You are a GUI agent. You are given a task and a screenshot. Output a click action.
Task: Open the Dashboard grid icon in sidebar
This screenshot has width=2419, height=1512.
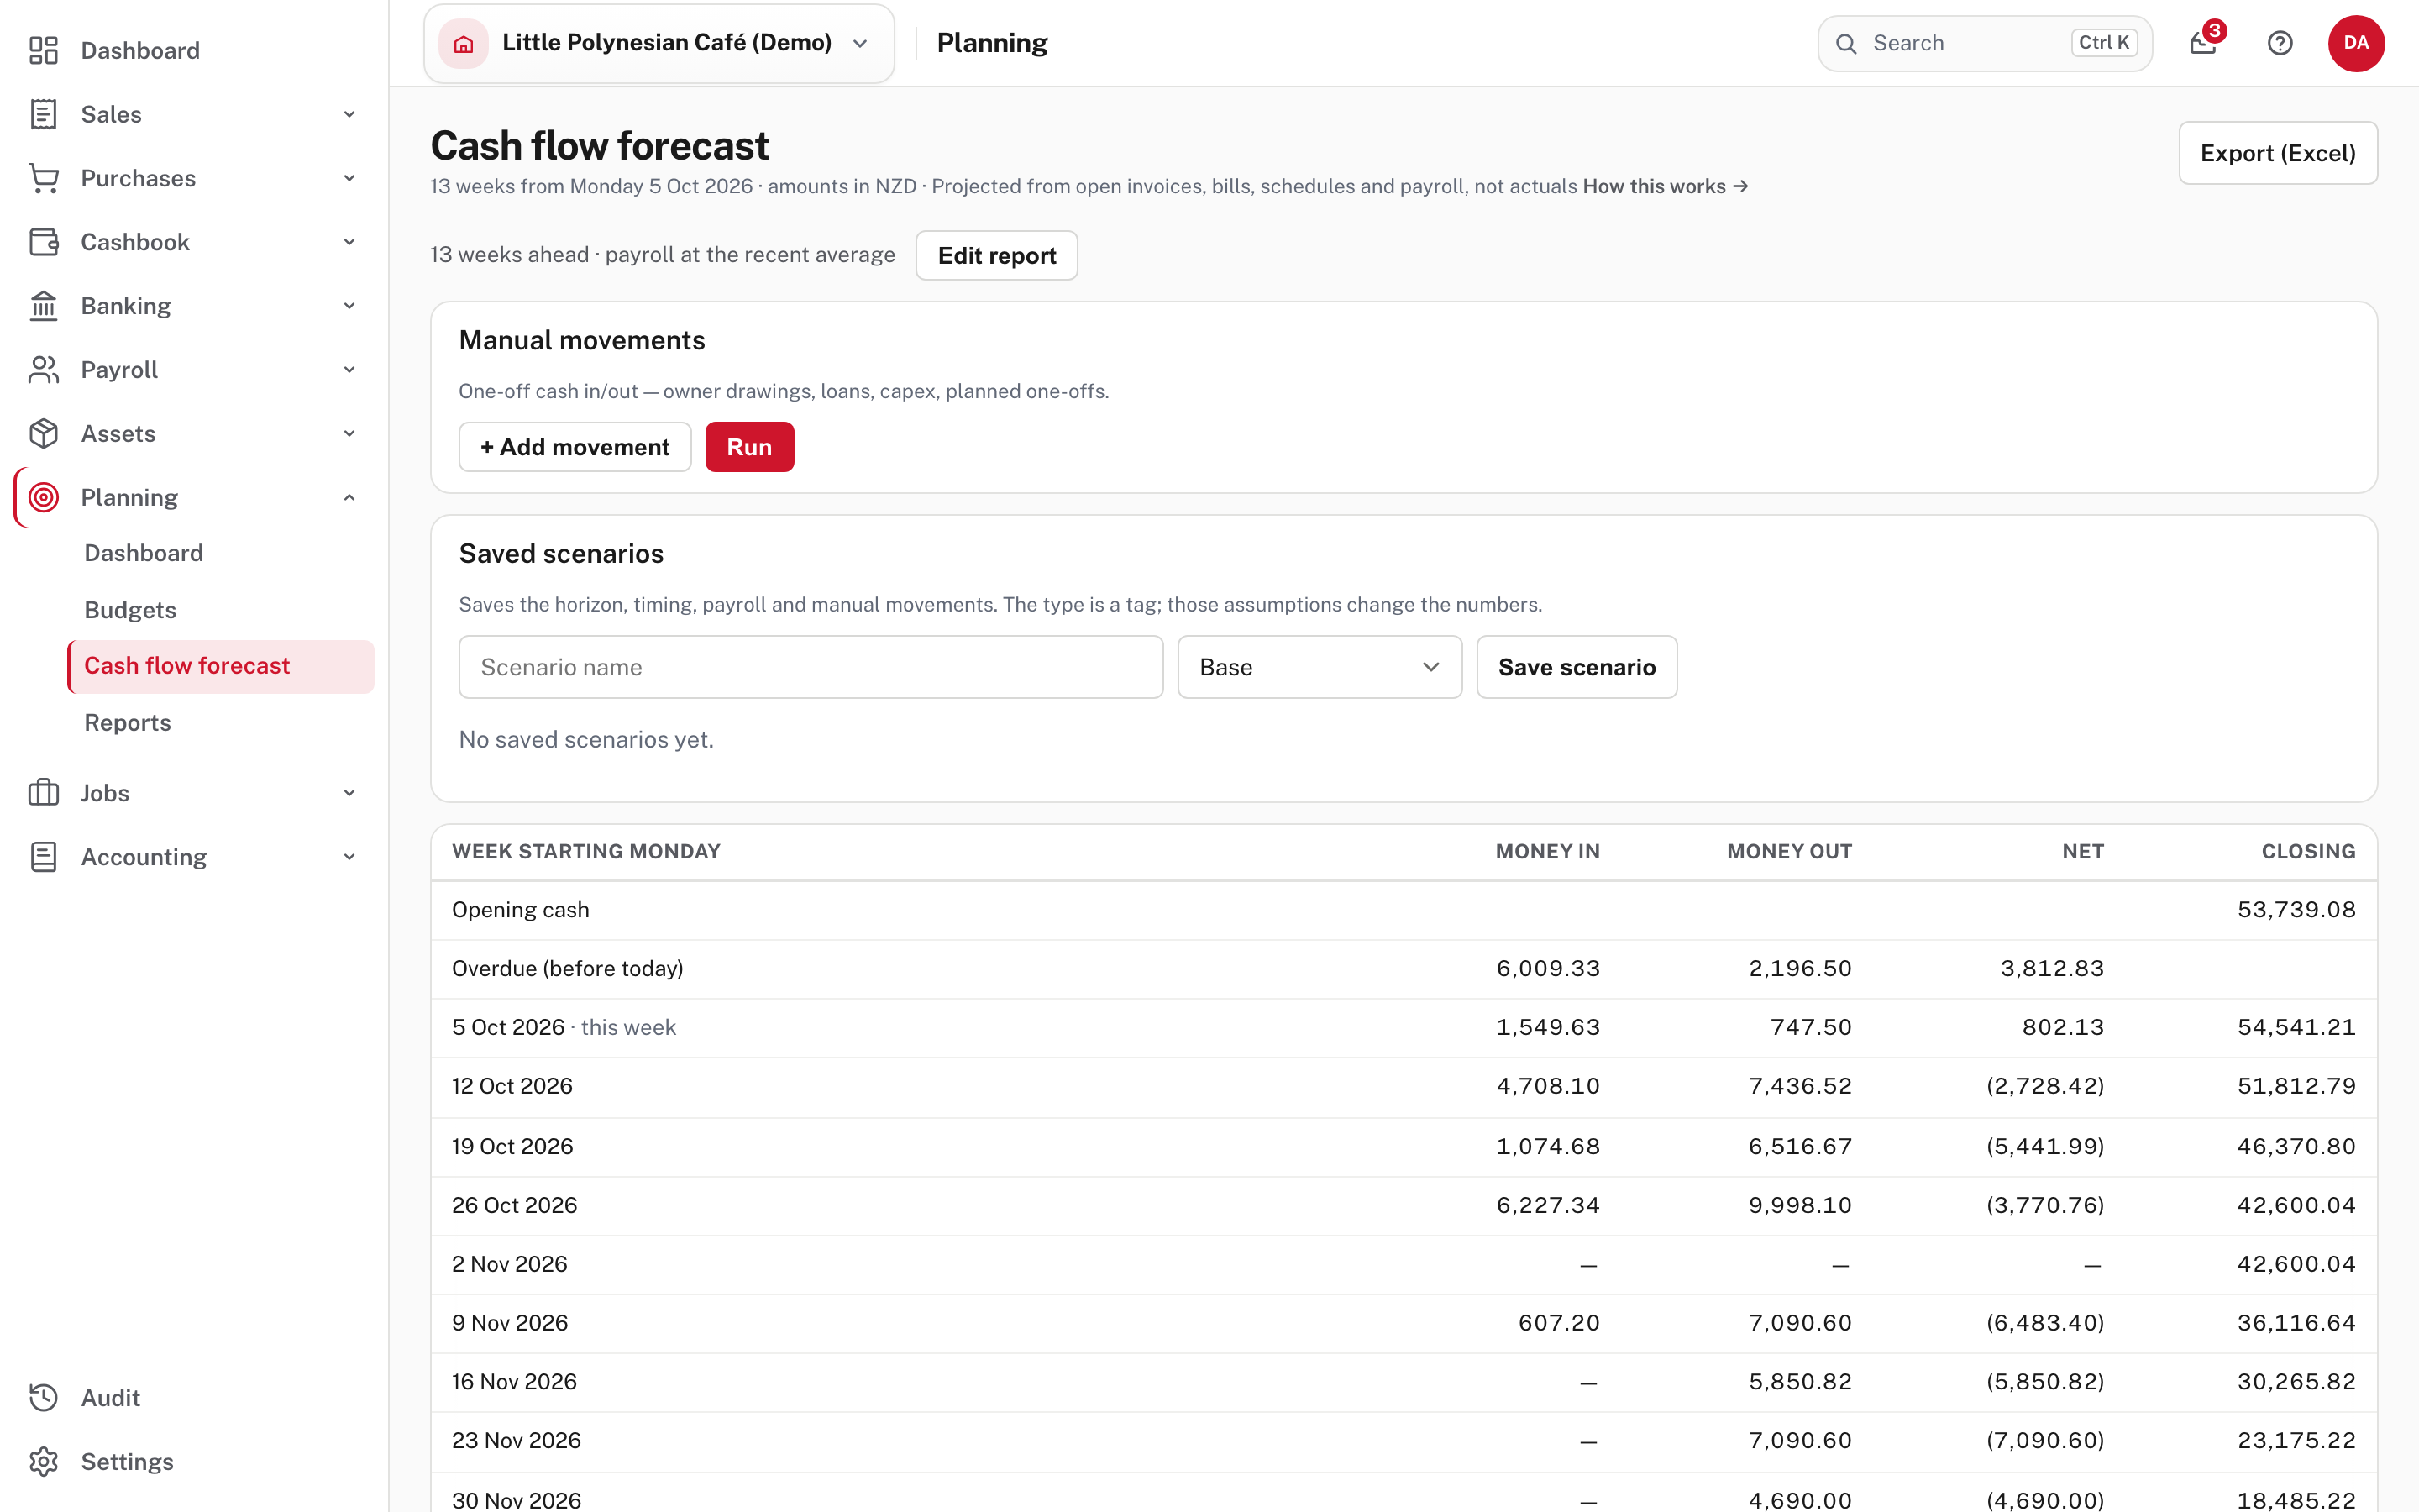pyautogui.click(x=43, y=50)
